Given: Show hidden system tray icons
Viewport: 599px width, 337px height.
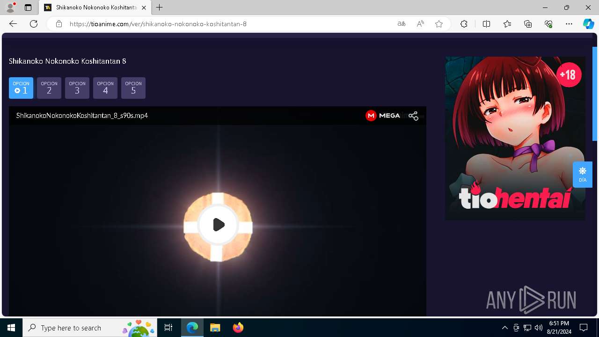Looking at the screenshot, I should (504, 328).
